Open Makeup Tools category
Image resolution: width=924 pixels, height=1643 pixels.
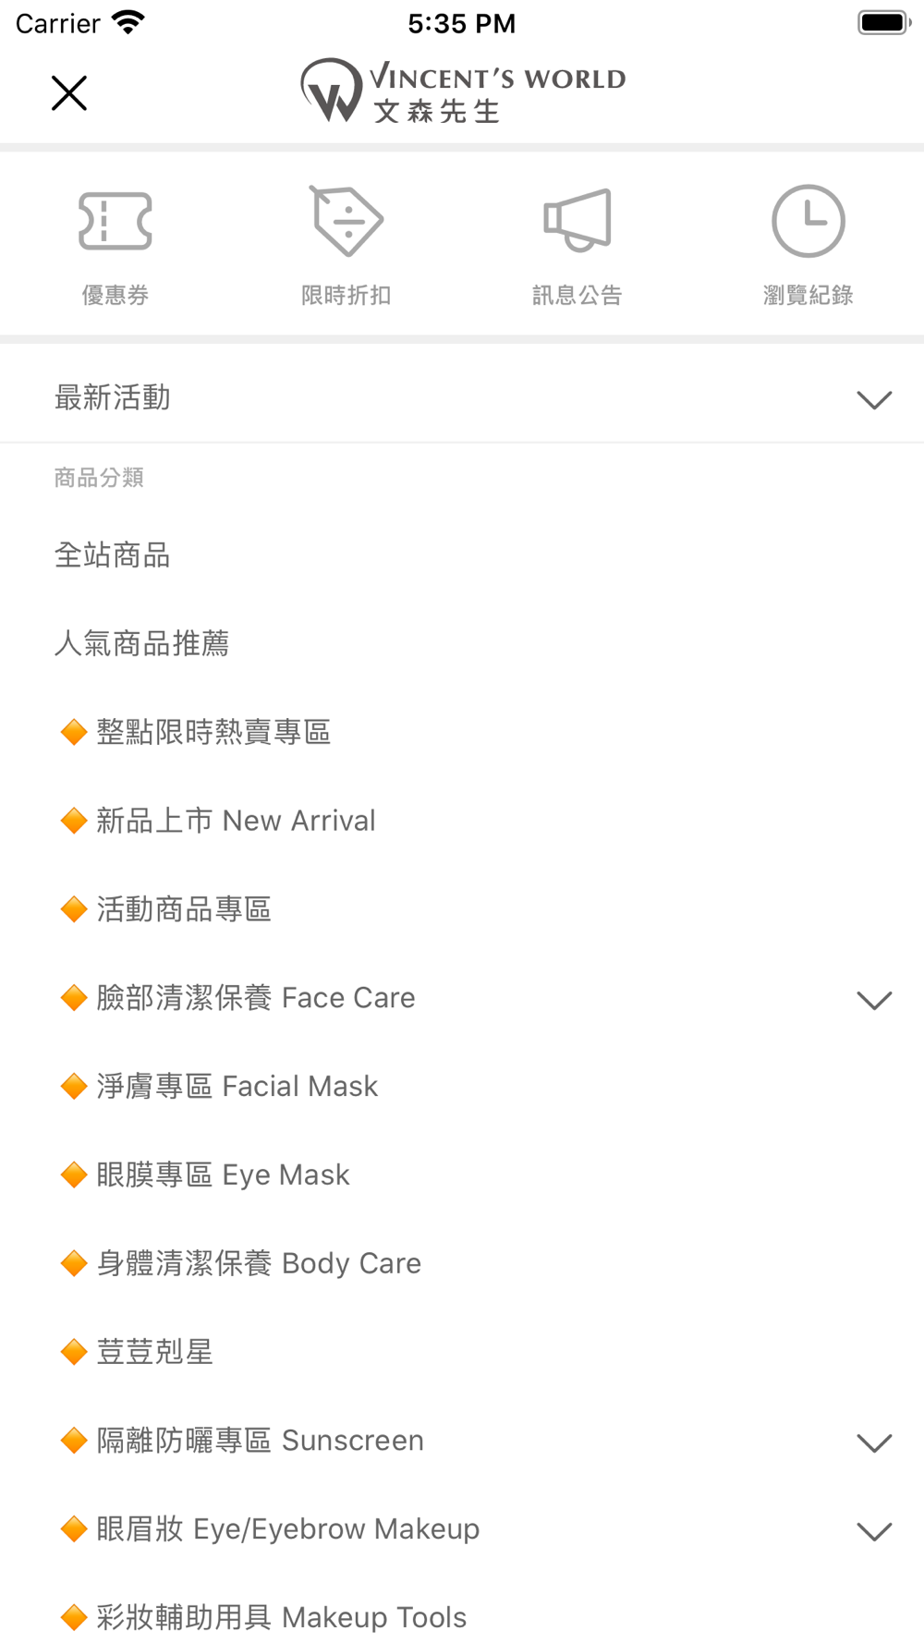coord(282,1617)
